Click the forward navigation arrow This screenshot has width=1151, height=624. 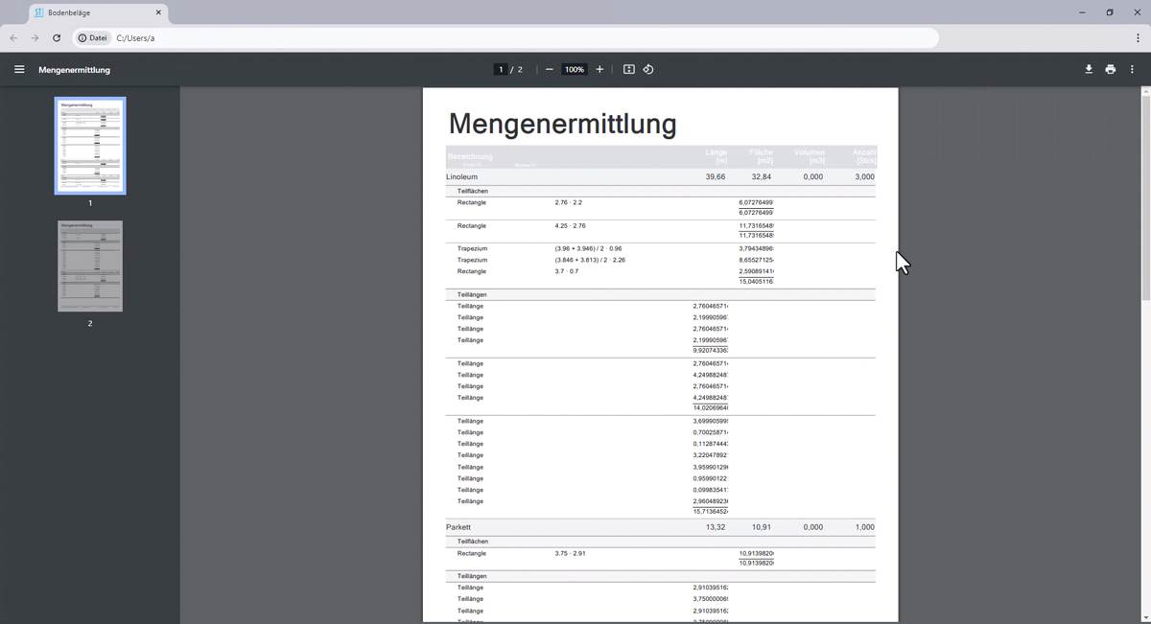click(x=35, y=38)
